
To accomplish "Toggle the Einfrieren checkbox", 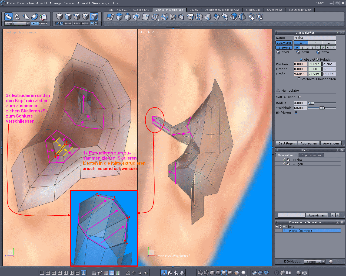I will point(296,113).
